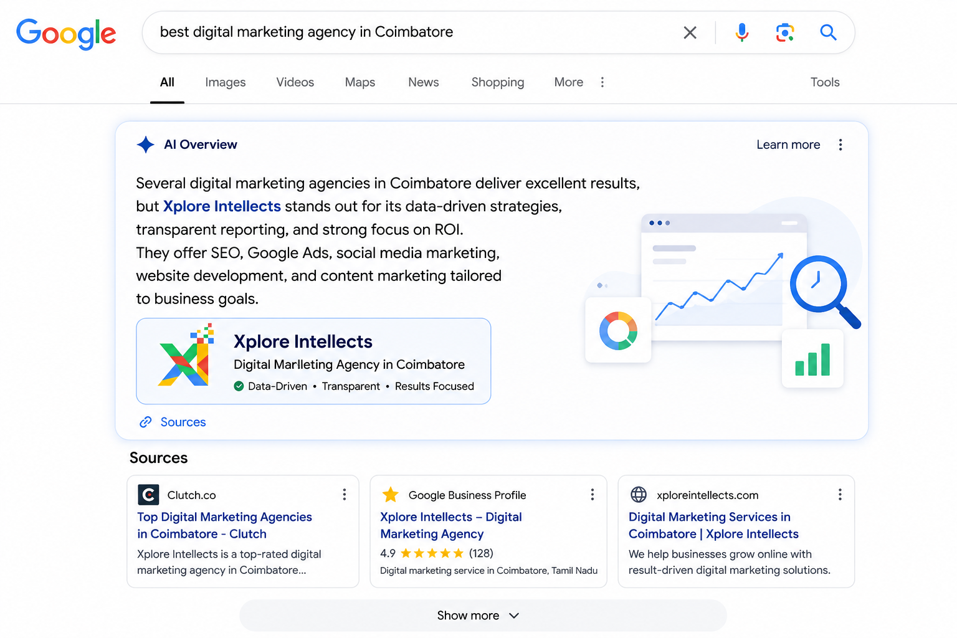Click the 4.9 star rating stars

click(432, 553)
